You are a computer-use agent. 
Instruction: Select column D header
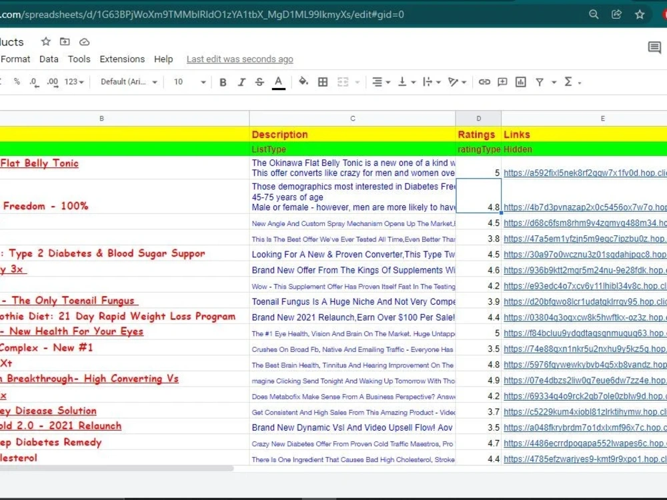click(478, 119)
